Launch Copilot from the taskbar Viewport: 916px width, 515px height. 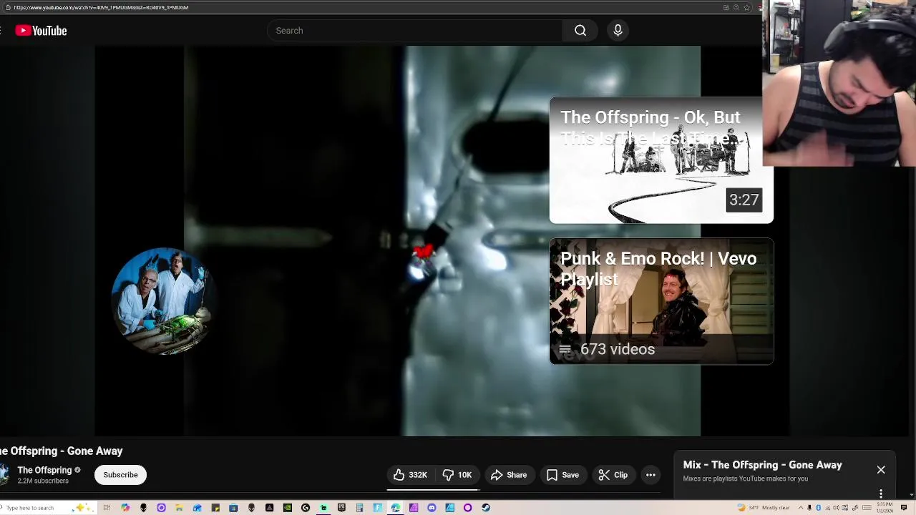click(x=125, y=508)
